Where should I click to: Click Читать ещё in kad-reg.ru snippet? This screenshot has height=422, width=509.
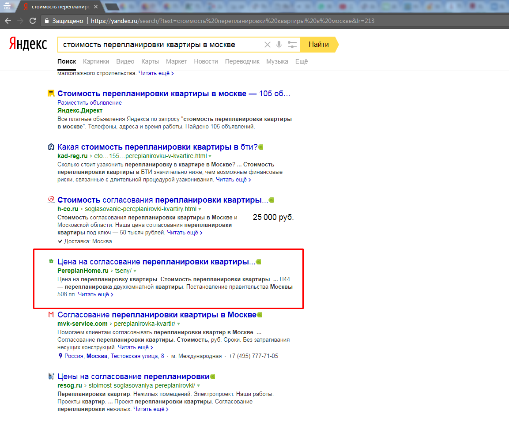233,180
